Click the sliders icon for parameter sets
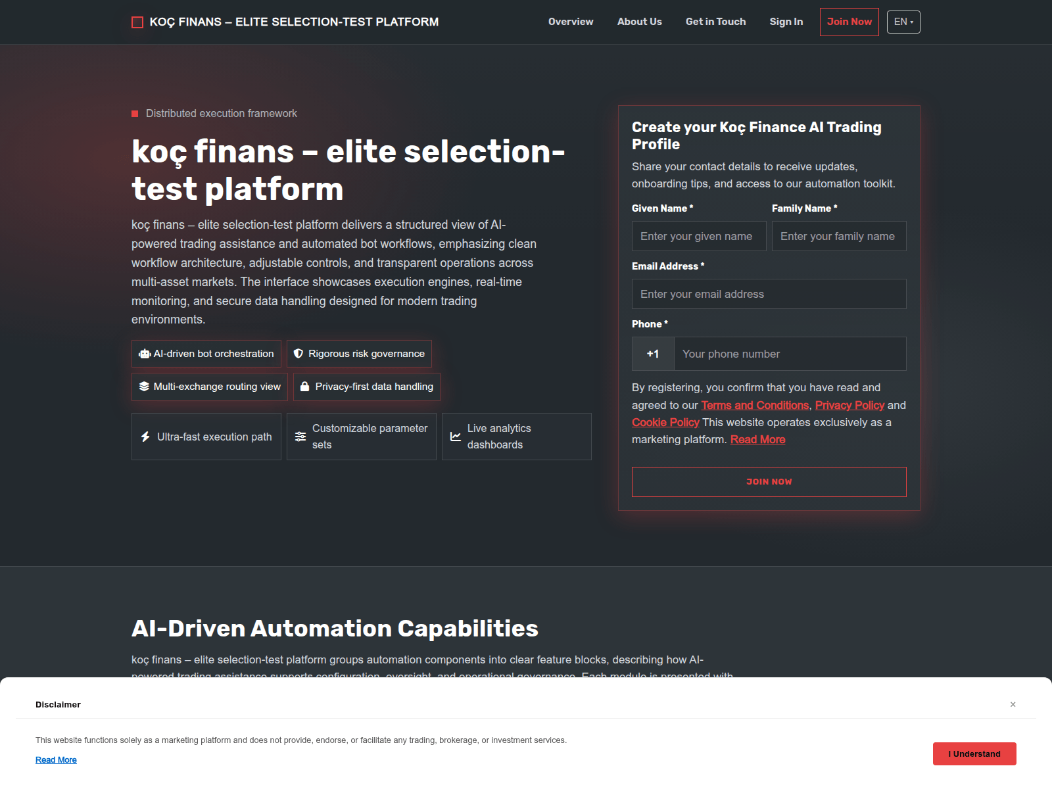Screen dimensions: 1052x789 click(300, 437)
